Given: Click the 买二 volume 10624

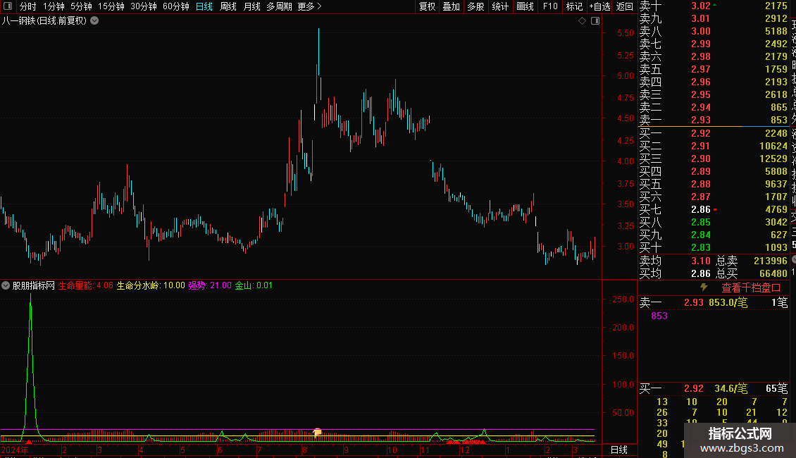Looking at the screenshot, I should point(773,146).
